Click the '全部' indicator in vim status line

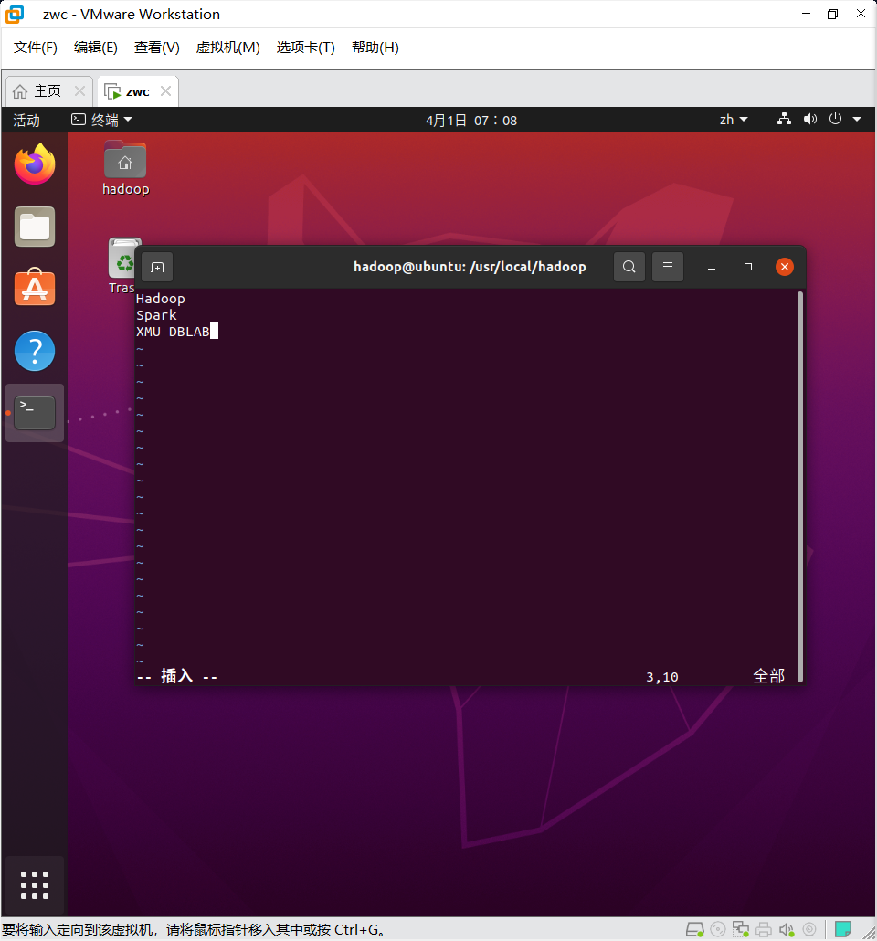768,676
